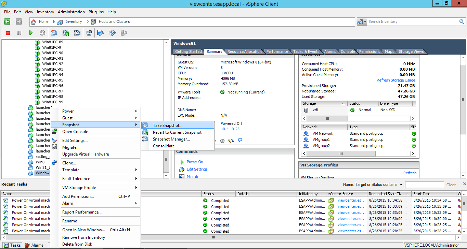The height and width of the screenshot is (249, 467).
Task: Expand the Power submenu
Action: pos(68,111)
